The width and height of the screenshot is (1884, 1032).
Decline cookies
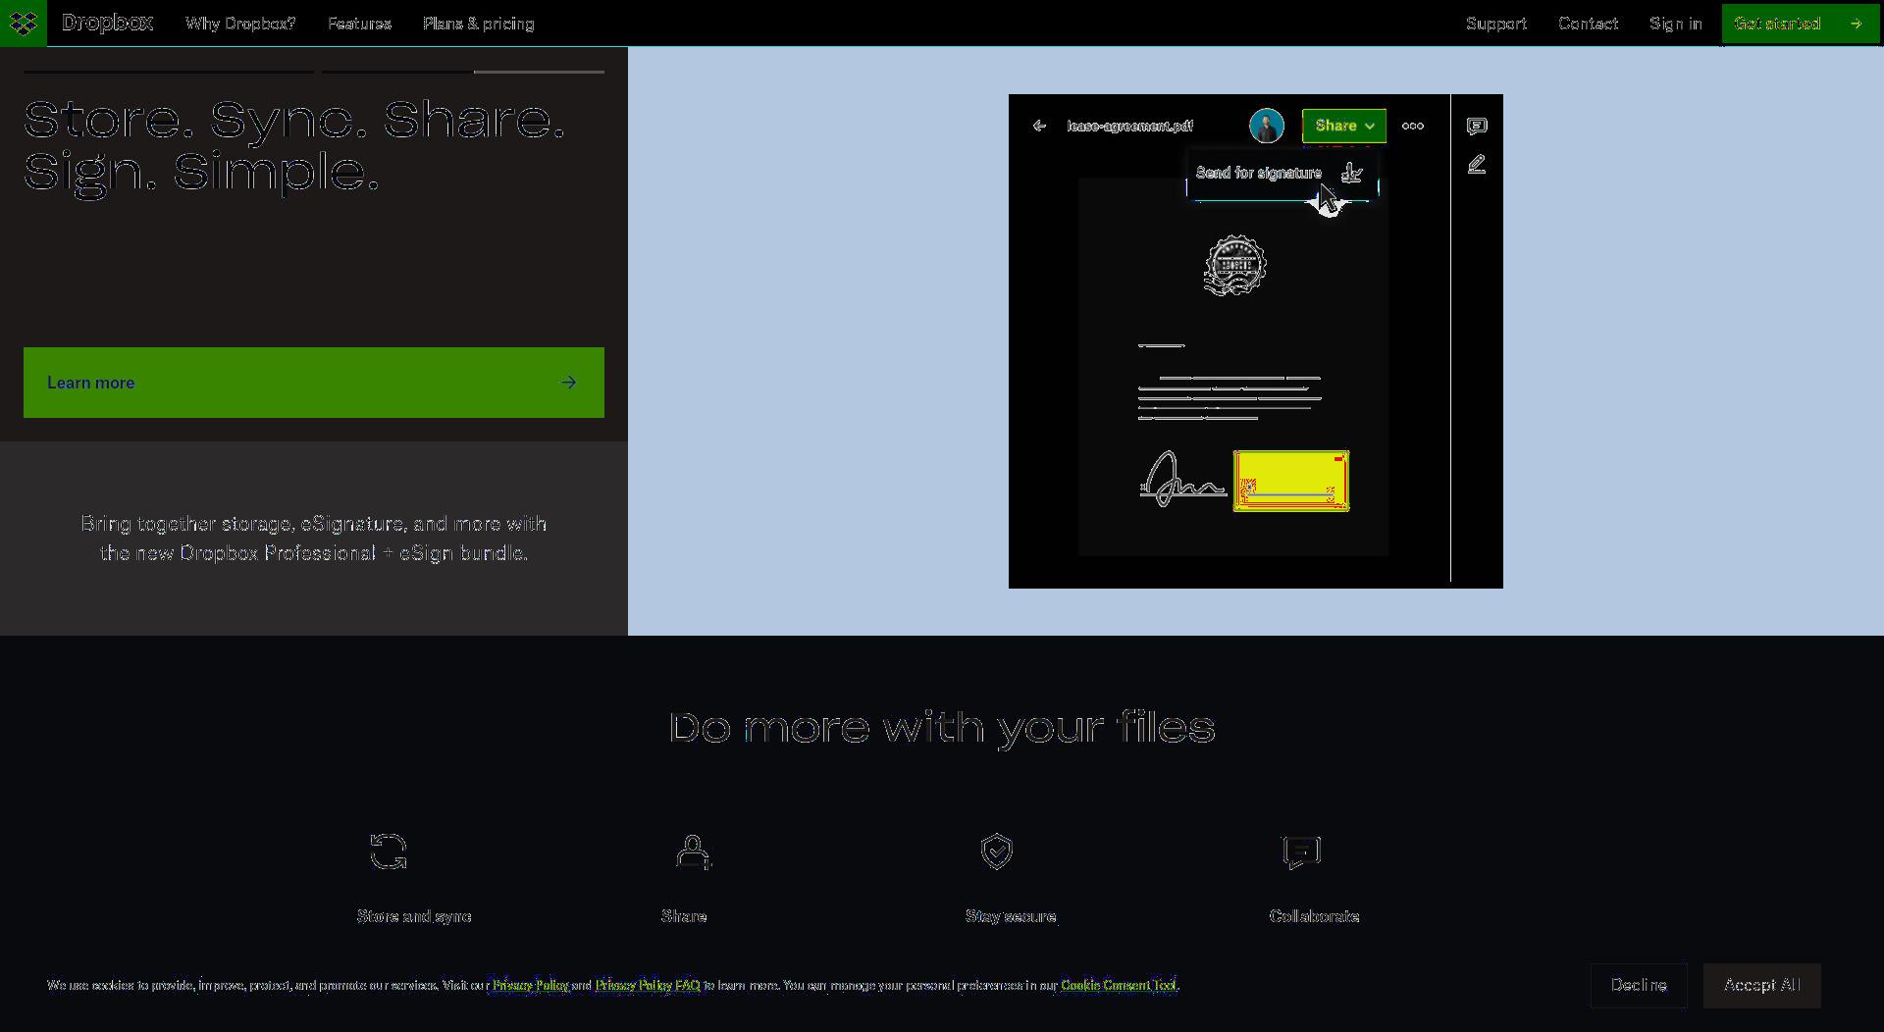[x=1639, y=985]
